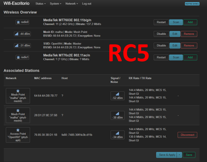Open the System menu
Image resolution: width=207 pixels, height=162 pixels.
point(55,4)
